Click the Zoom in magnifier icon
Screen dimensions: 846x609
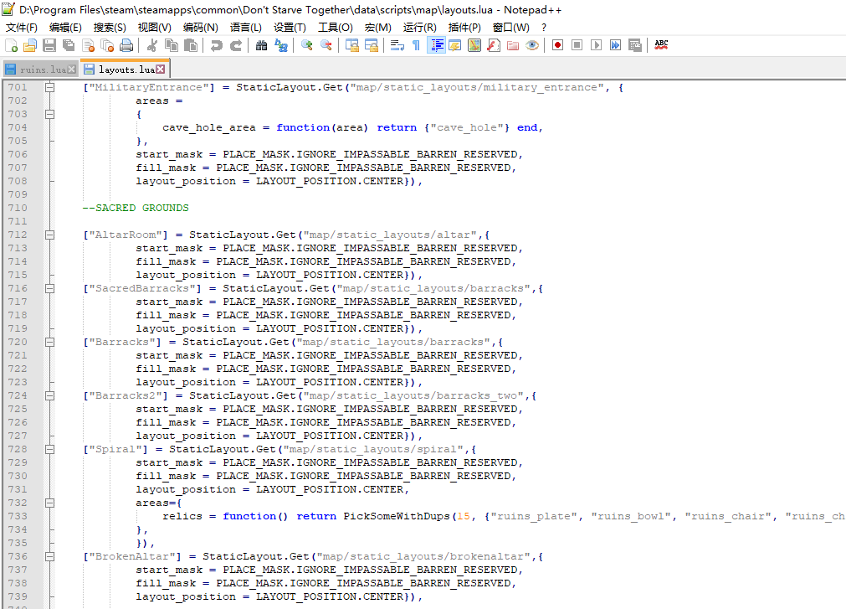(307, 45)
